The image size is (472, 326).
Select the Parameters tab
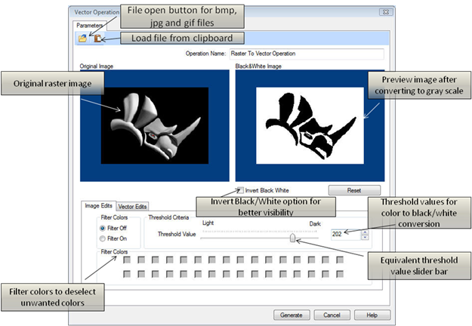89,25
